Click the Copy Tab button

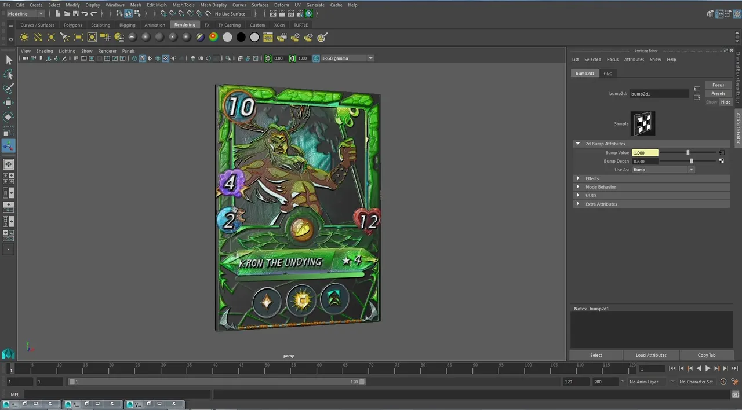click(707, 355)
